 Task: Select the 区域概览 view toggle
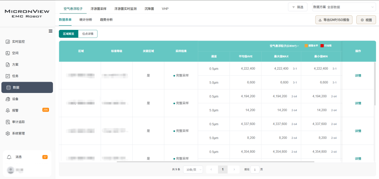(x=68, y=34)
